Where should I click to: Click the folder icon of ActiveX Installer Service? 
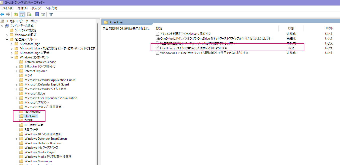(21, 62)
